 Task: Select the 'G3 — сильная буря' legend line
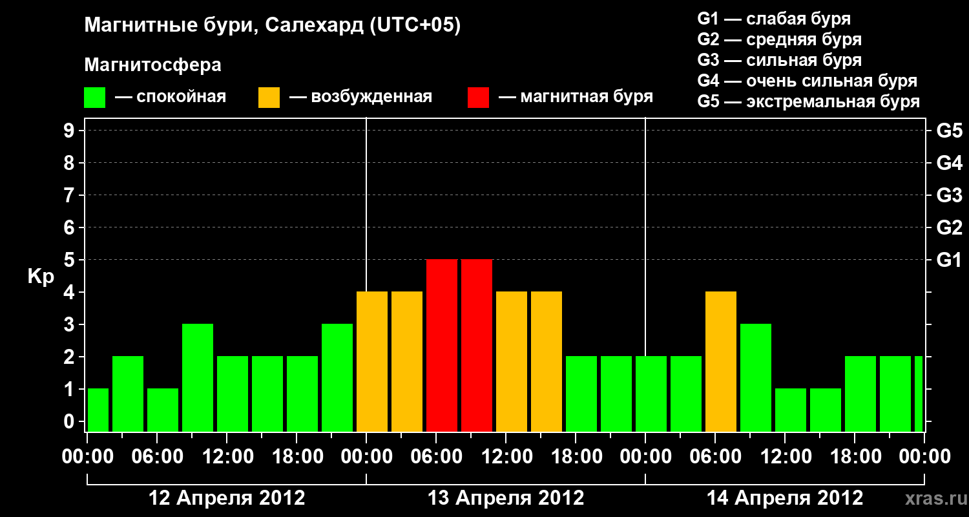coord(779,60)
